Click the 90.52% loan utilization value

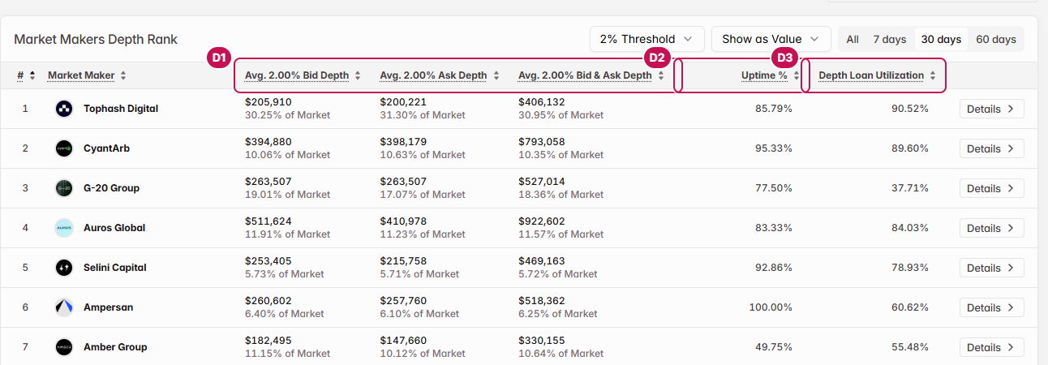[910, 109]
